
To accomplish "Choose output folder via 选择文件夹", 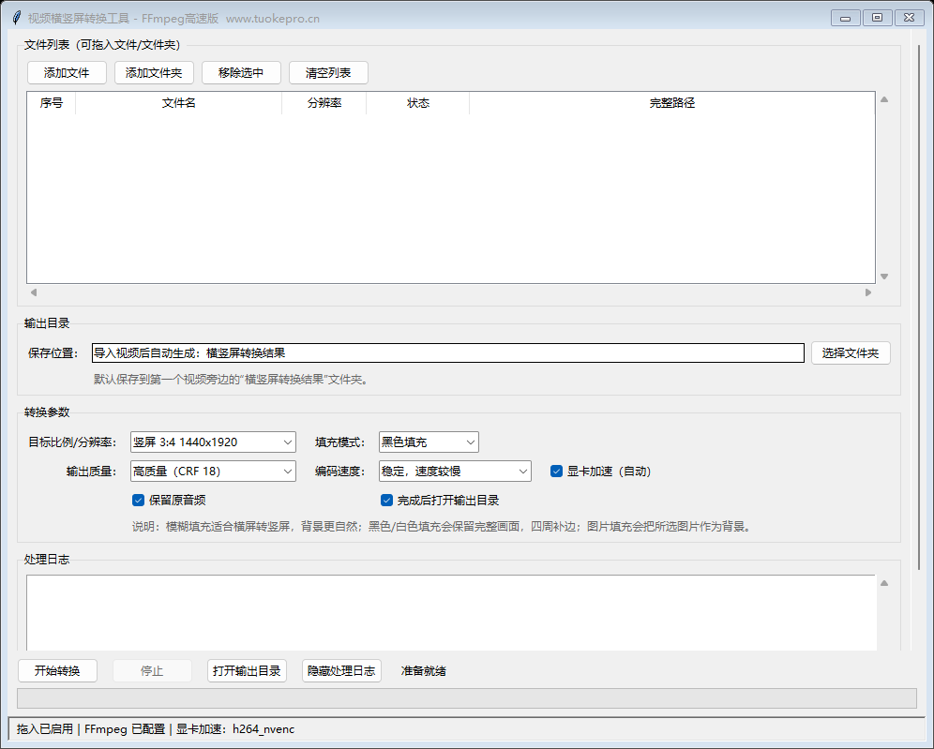I will point(851,353).
